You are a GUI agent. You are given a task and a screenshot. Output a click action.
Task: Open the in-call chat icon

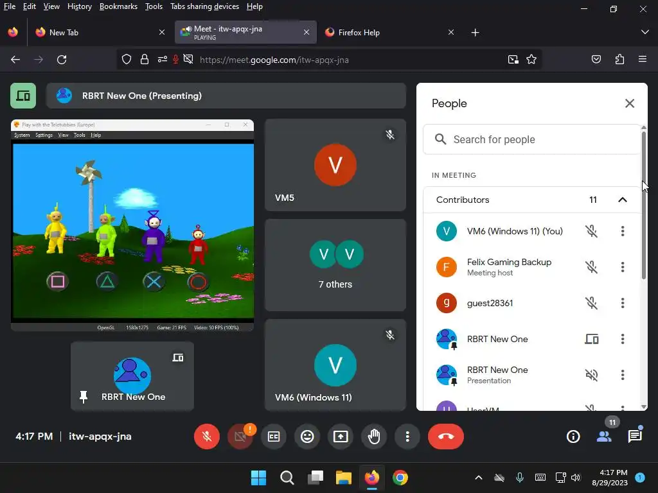(x=635, y=437)
